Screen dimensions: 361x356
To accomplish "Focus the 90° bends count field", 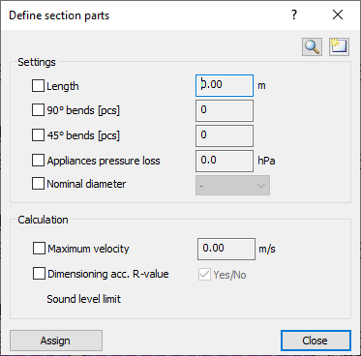I will (x=225, y=110).
